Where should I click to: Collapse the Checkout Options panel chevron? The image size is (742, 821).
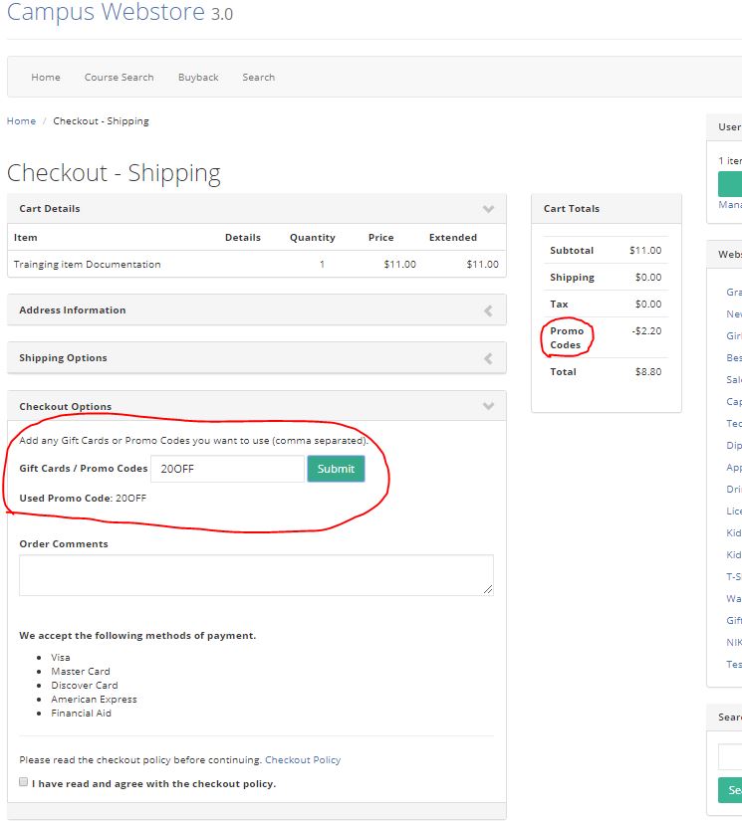coord(488,406)
